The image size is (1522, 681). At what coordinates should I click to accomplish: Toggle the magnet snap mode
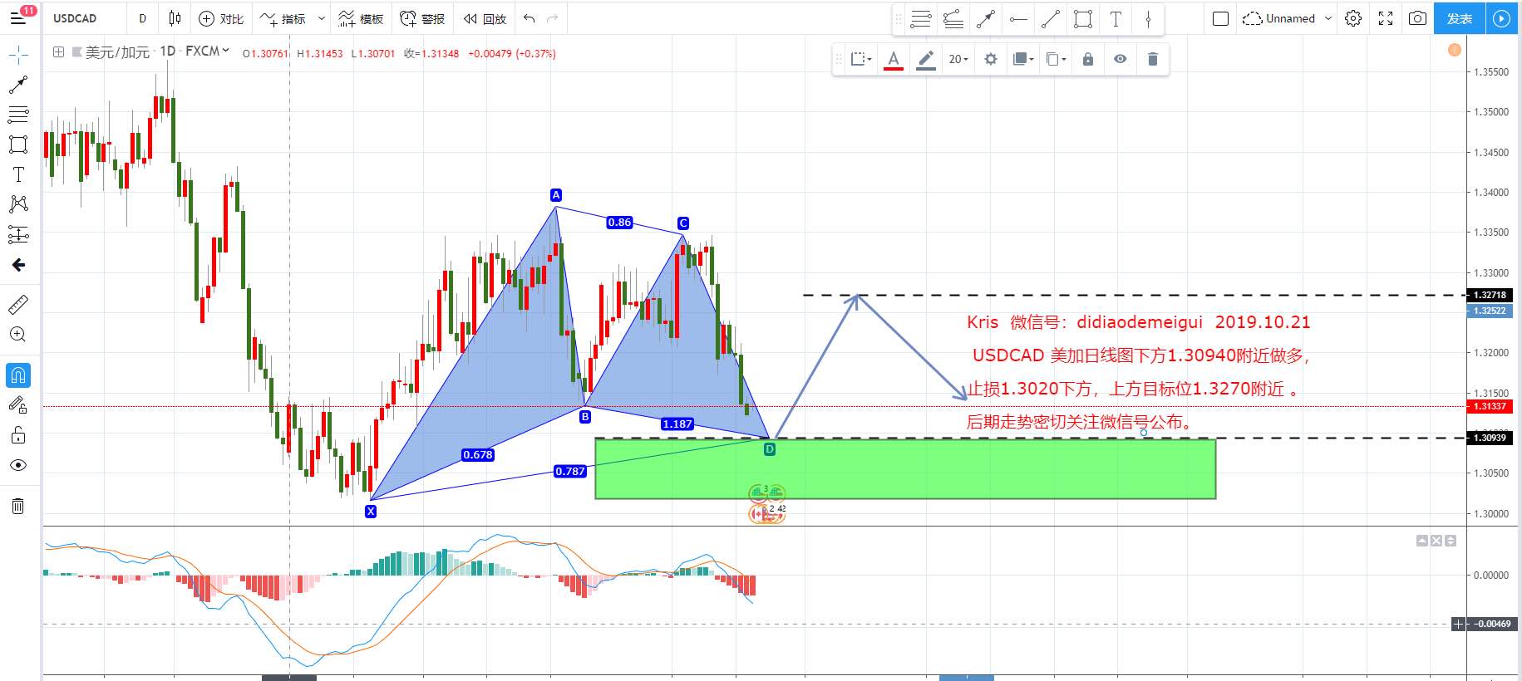(18, 375)
